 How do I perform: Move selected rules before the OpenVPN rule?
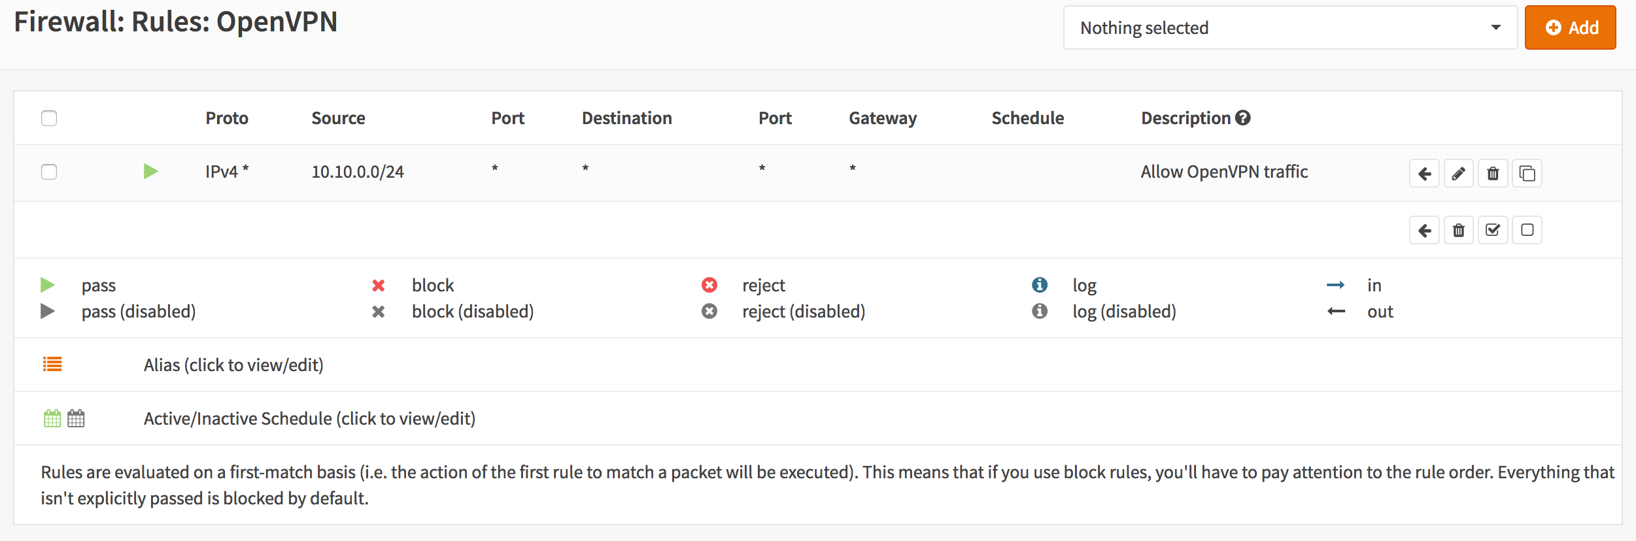tap(1424, 174)
